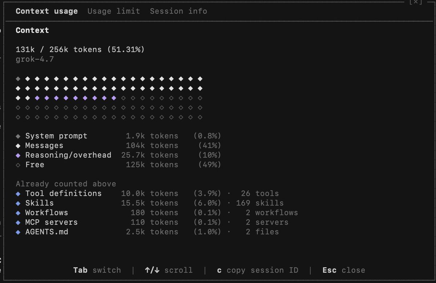Click the 180 tokens value
Screen dimensions: 436x283
154,212
